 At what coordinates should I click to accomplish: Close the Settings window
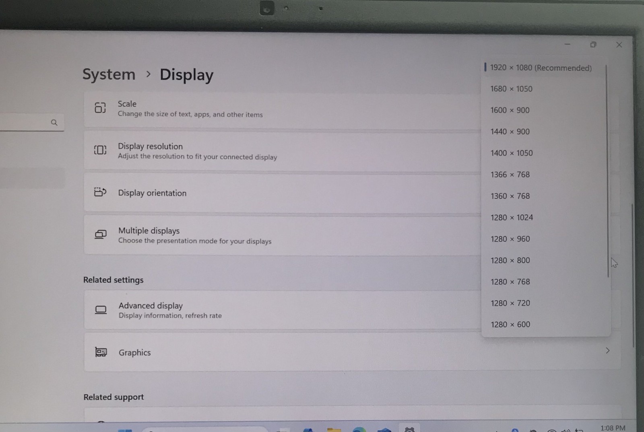(x=619, y=45)
